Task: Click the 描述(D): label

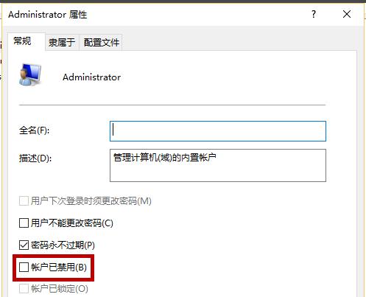Action: (x=35, y=158)
